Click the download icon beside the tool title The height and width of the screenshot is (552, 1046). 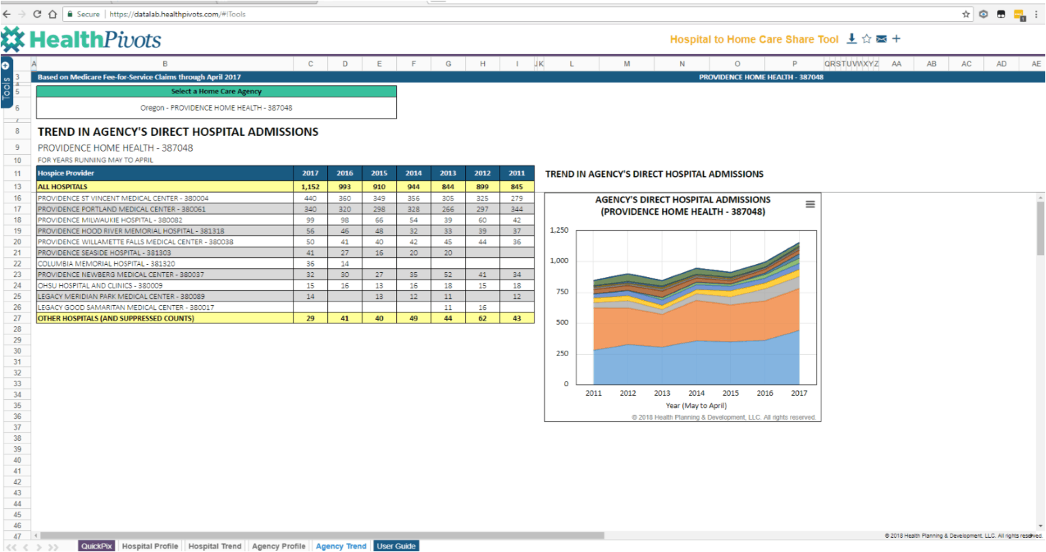tap(851, 39)
